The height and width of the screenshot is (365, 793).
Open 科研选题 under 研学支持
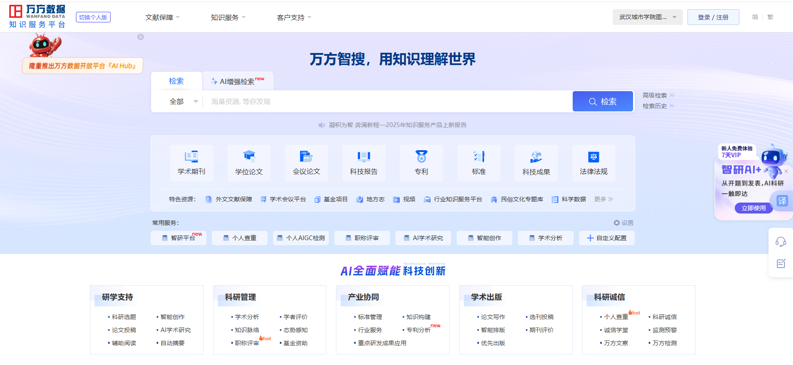coord(124,317)
